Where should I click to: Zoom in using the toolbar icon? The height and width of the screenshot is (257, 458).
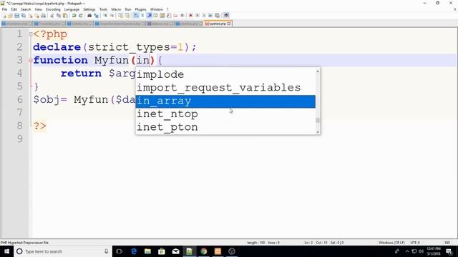(x=105, y=15)
